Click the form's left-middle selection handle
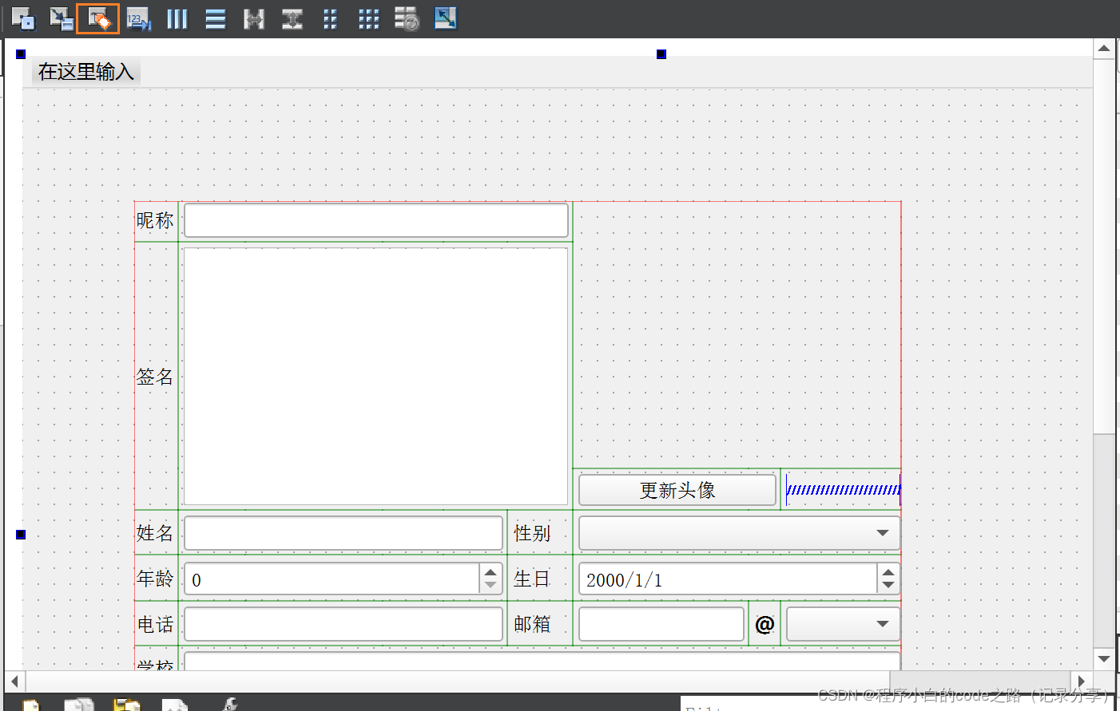 pos(21,535)
